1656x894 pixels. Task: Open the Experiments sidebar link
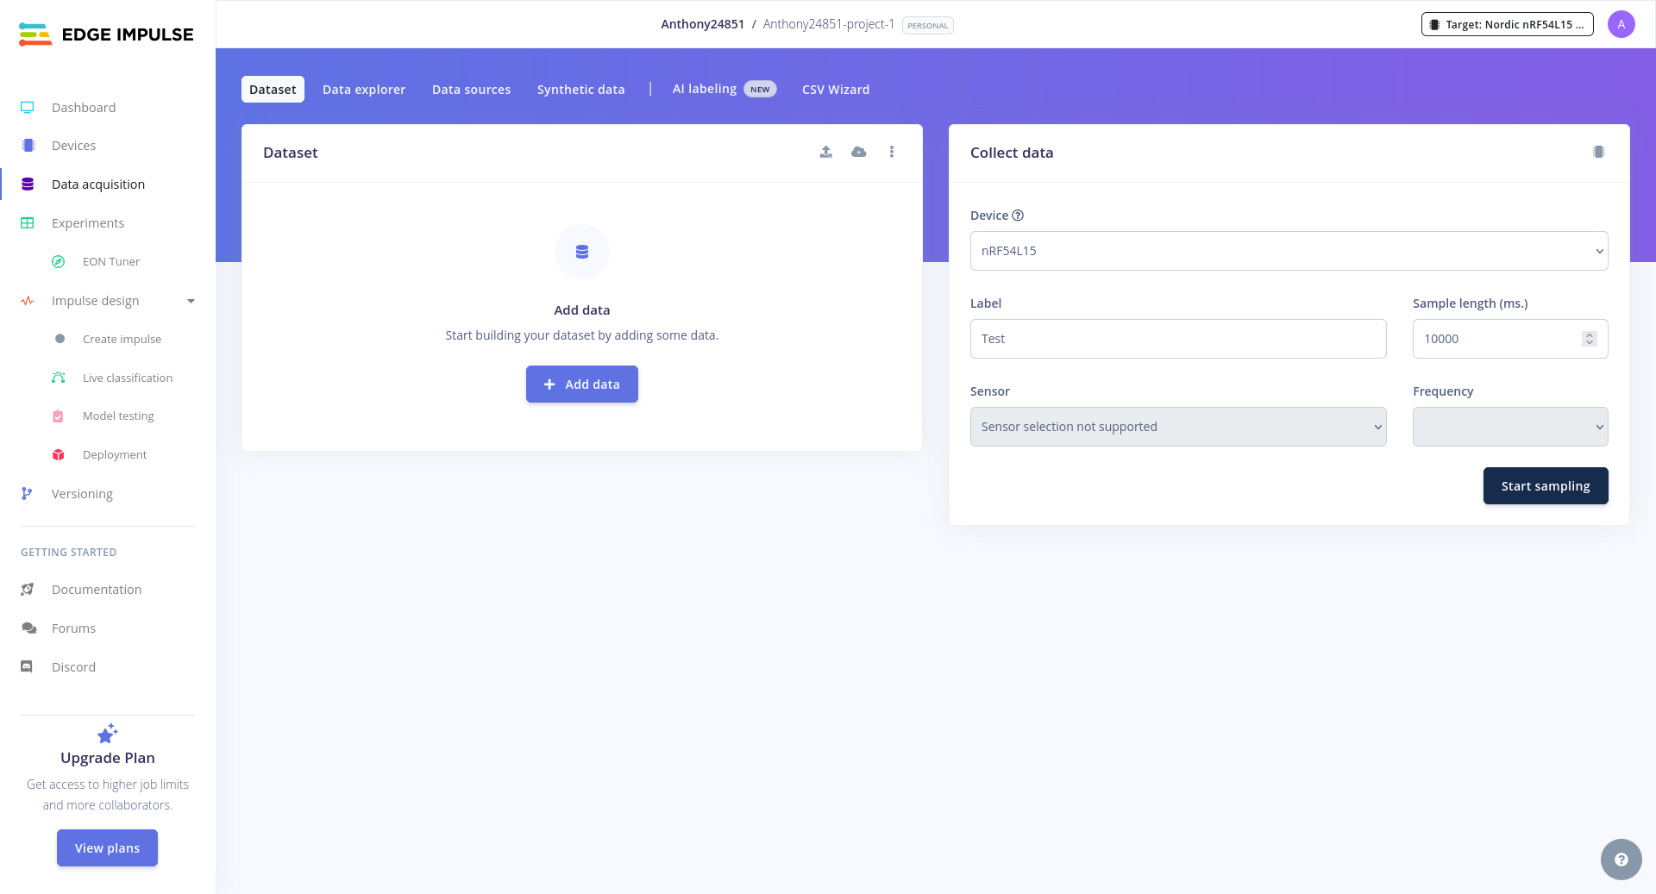(88, 223)
